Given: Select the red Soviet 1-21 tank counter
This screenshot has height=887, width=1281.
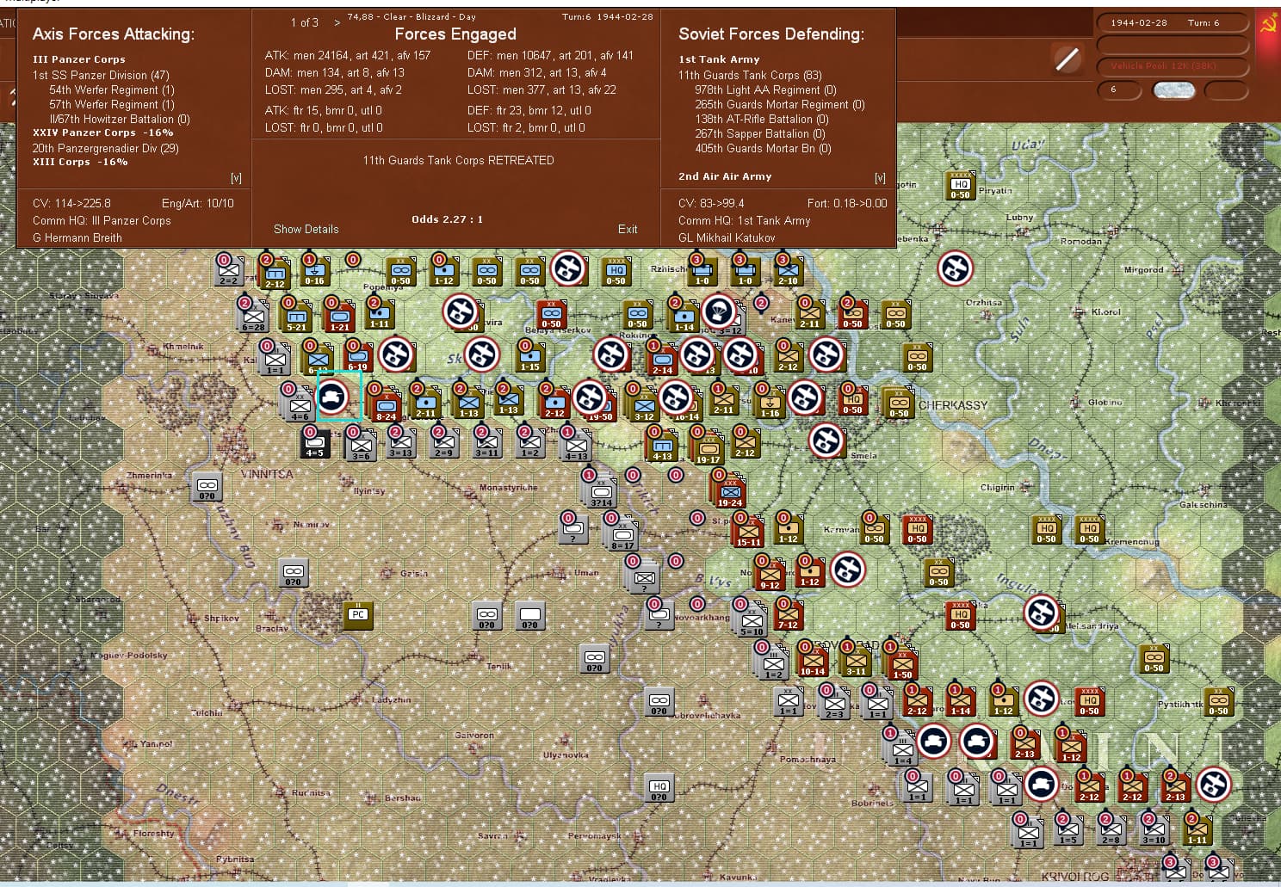Looking at the screenshot, I should click(x=340, y=316).
